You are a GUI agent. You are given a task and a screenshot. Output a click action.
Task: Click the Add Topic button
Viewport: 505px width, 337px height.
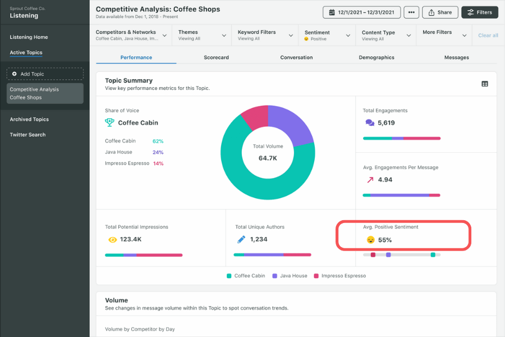point(45,74)
